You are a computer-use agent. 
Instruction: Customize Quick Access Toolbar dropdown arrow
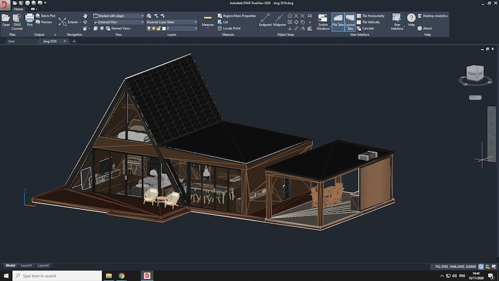45,3
